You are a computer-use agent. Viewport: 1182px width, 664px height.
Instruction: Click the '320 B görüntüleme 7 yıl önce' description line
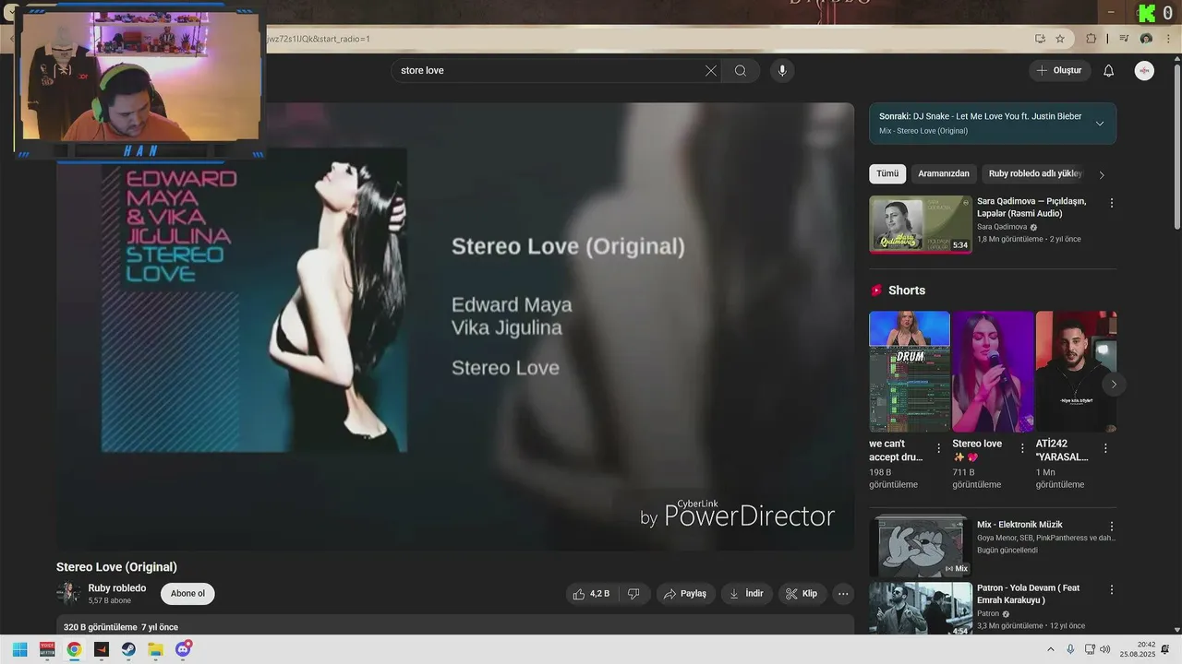click(x=121, y=627)
